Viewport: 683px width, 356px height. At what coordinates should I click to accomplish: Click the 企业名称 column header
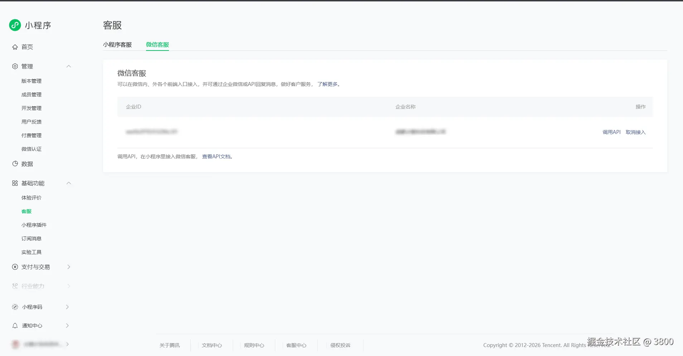click(x=406, y=107)
